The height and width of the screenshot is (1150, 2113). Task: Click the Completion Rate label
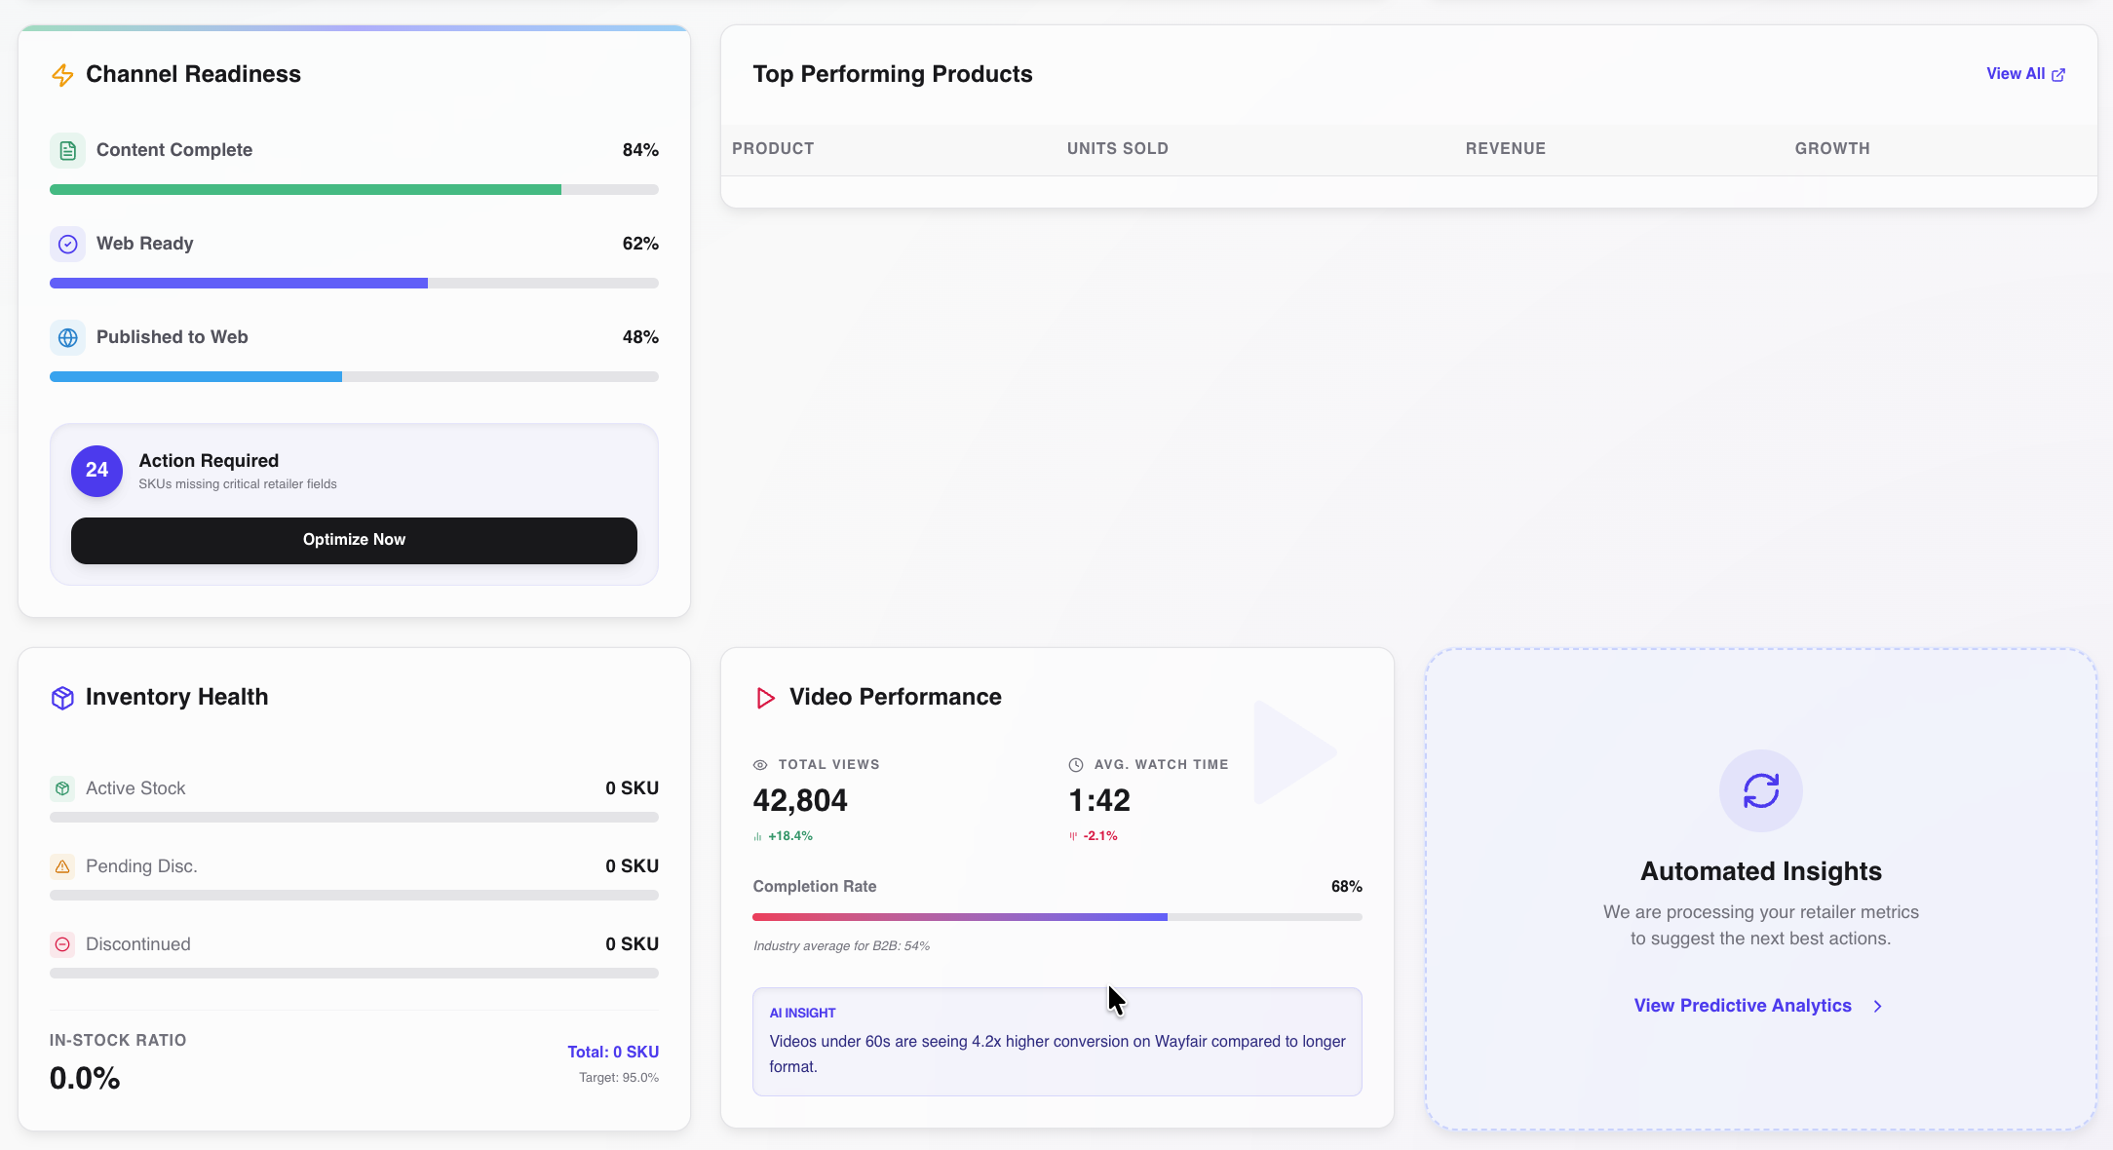(814, 887)
